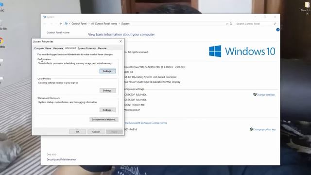
Task: Open Security and Maintenance link
Action: 61,159
